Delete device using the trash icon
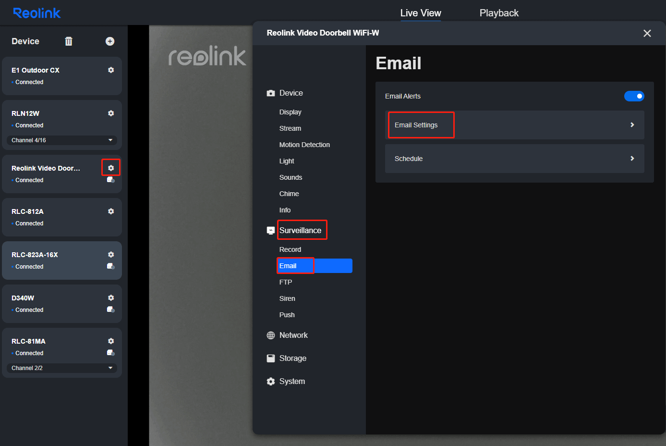 [x=69, y=41]
